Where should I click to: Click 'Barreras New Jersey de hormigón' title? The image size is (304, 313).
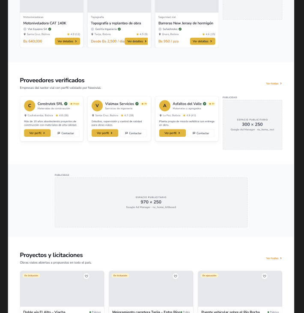[x=186, y=23]
